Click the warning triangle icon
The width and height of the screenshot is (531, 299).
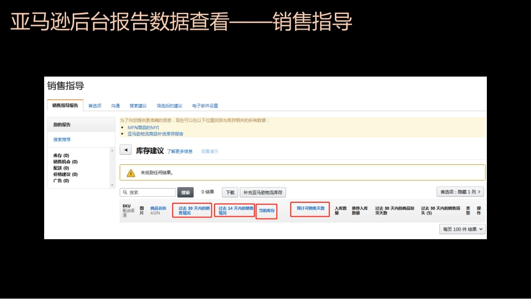[131, 173]
